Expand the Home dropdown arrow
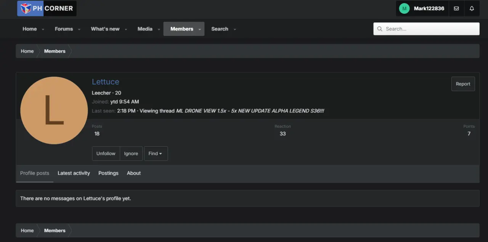 point(43,29)
